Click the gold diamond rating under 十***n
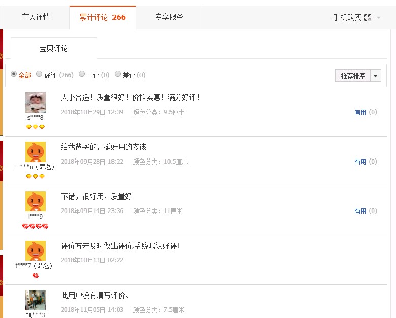Image resolution: width=396 pixels, height=318 pixels. pos(35,176)
